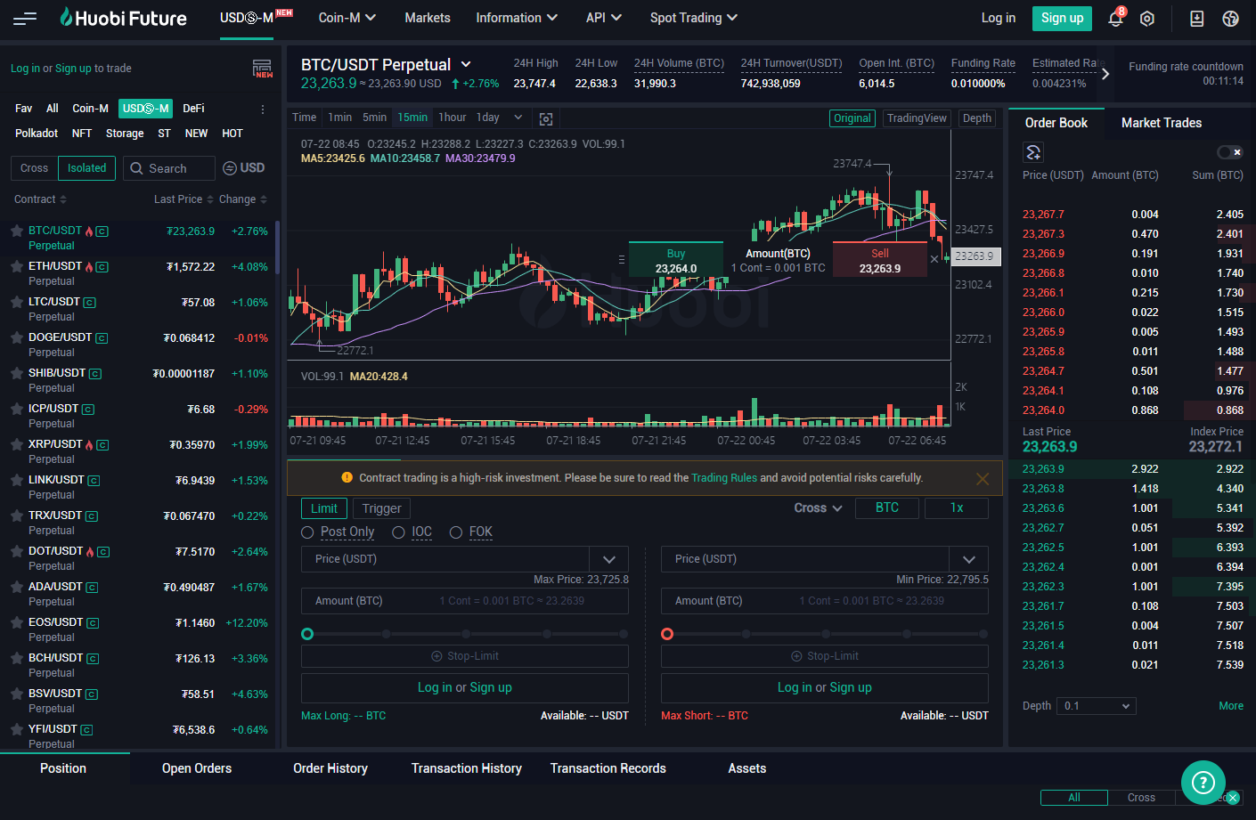Open the language globe icon
The width and height of the screenshot is (1256, 820).
pos(1230,19)
